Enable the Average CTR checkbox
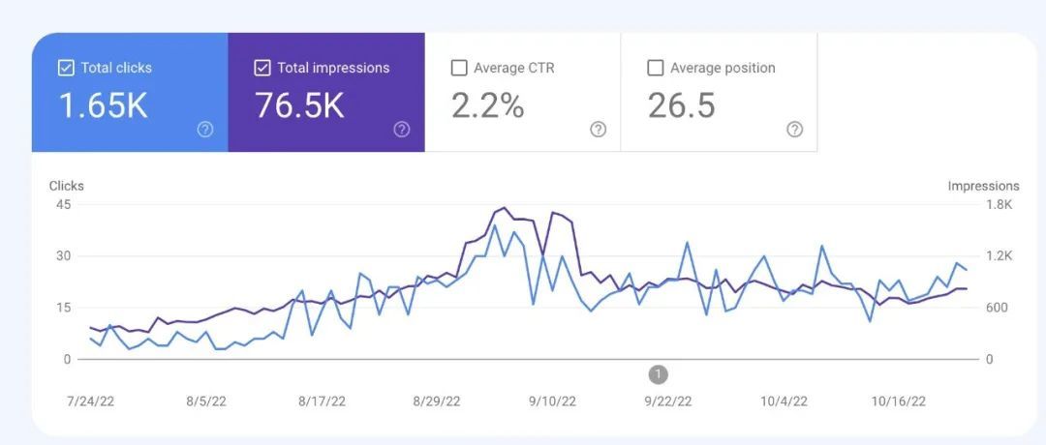The width and height of the screenshot is (1046, 445). click(459, 68)
